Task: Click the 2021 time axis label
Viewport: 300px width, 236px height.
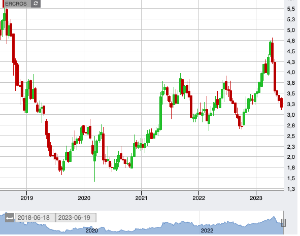Action: point(141,198)
